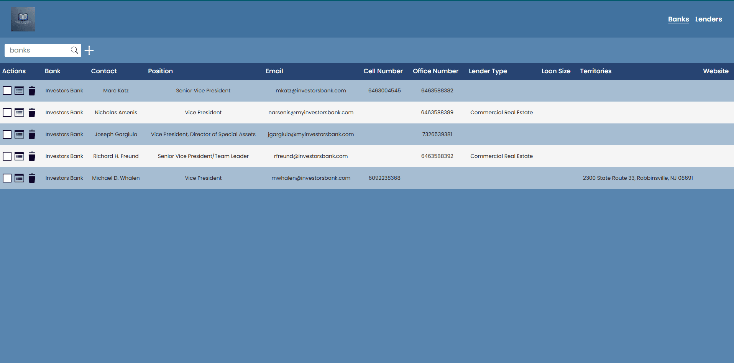Click position Vice President, Director of Special Assets
Screen dimensions: 734x363
click(203, 134)
